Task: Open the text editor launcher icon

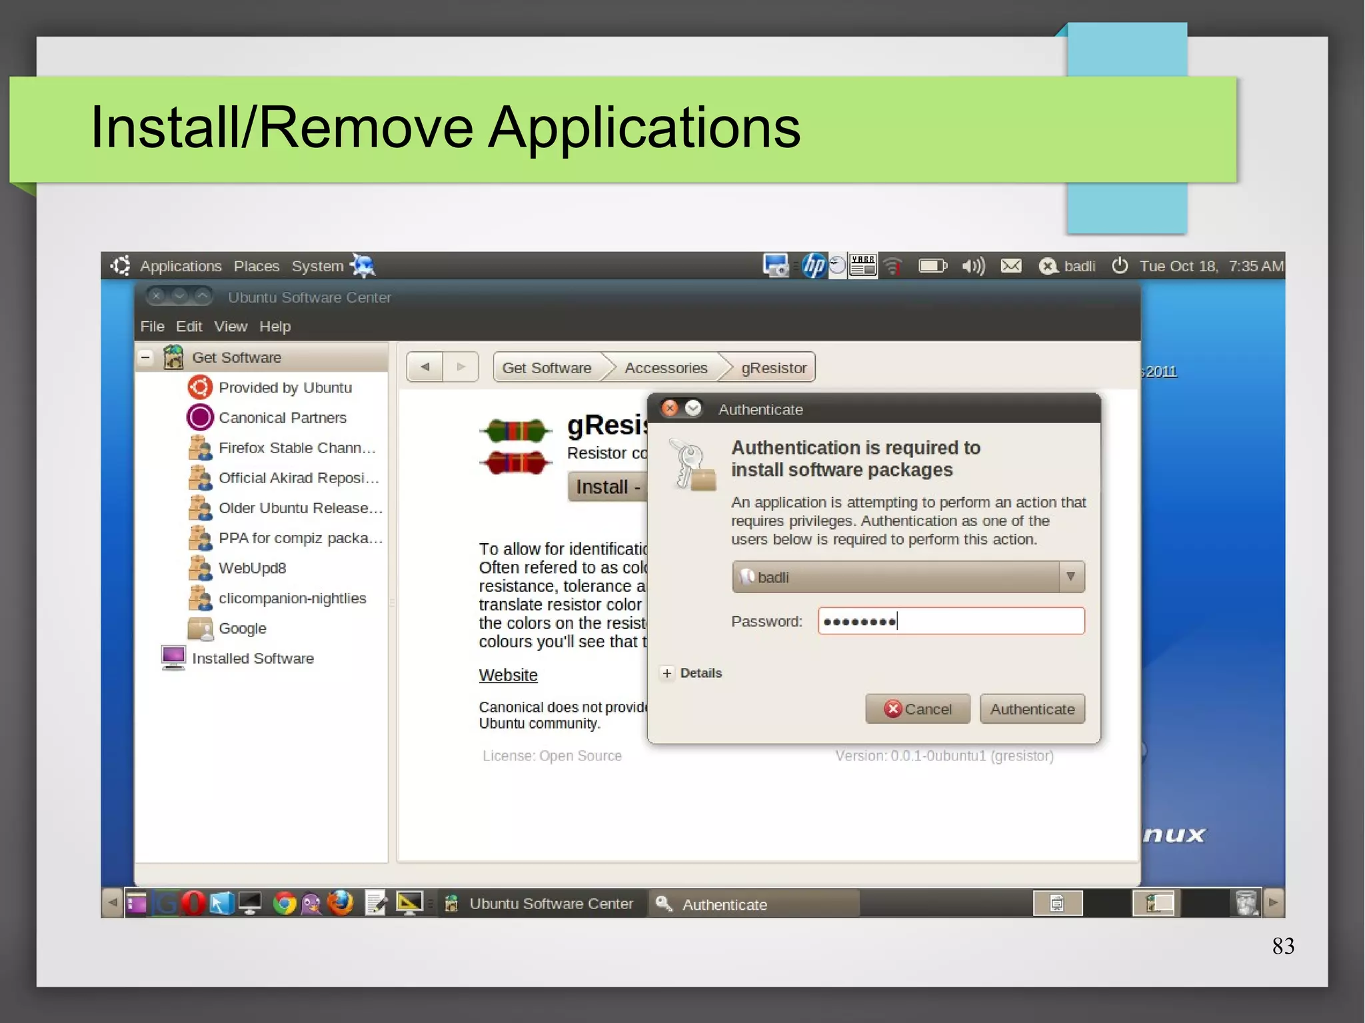Action: 377,904
